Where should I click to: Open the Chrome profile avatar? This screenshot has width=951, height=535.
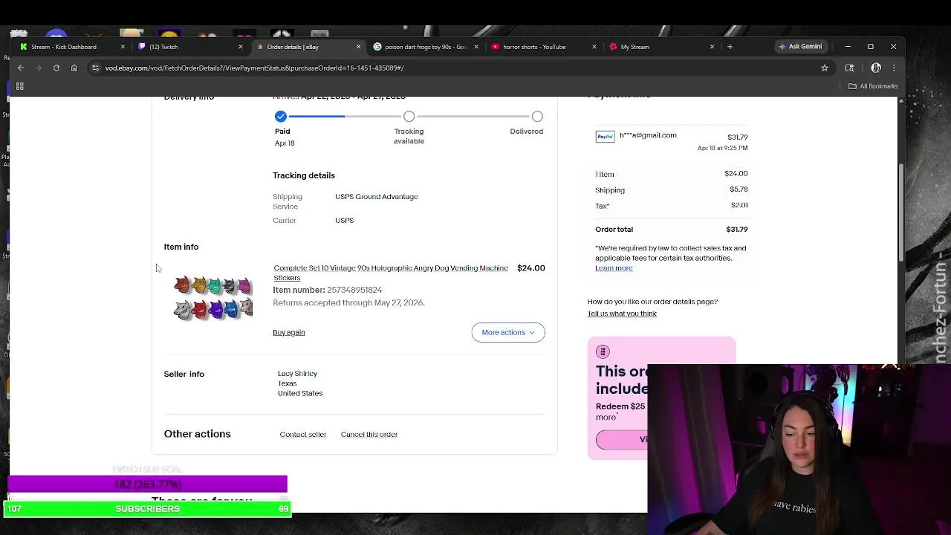[x=876, y=68]
